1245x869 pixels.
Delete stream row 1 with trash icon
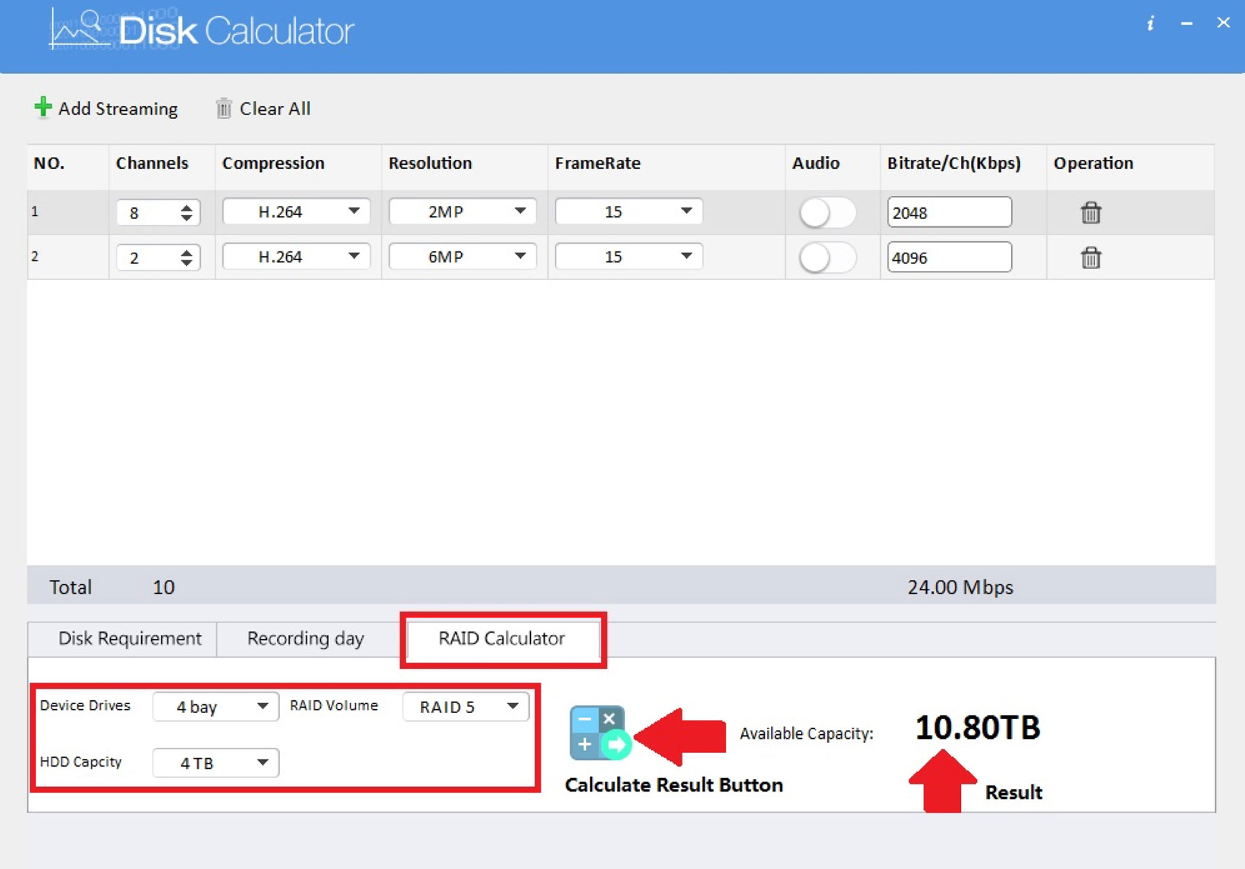(x=1090, y=213)
